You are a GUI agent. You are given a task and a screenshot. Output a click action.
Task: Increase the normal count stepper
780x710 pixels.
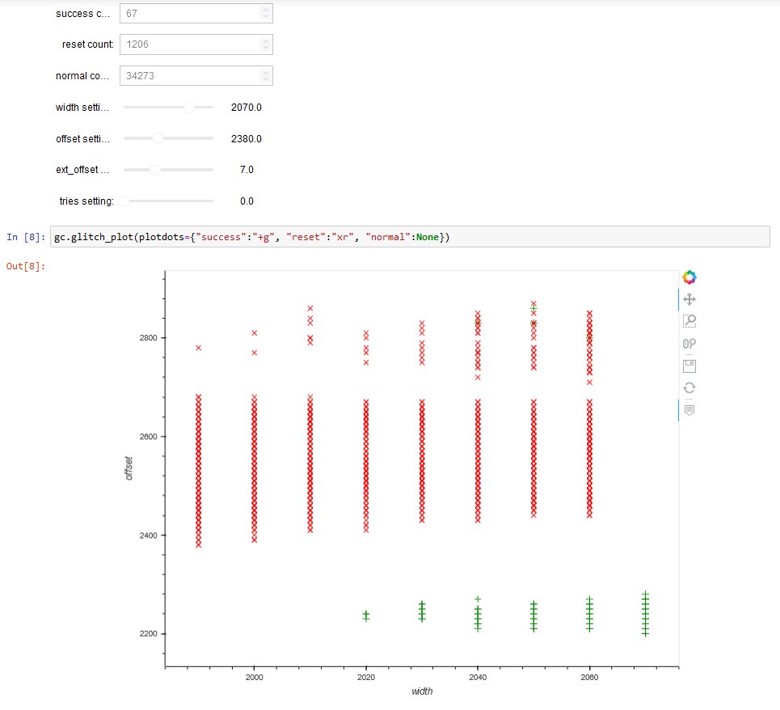[x=266, y=73]
